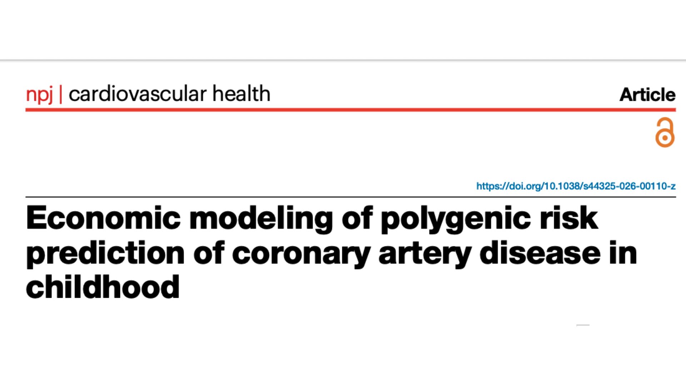Screen dimensions: 686x386
Task: Click the small gray dash near bottom right
Action: [x=583, y=325]
